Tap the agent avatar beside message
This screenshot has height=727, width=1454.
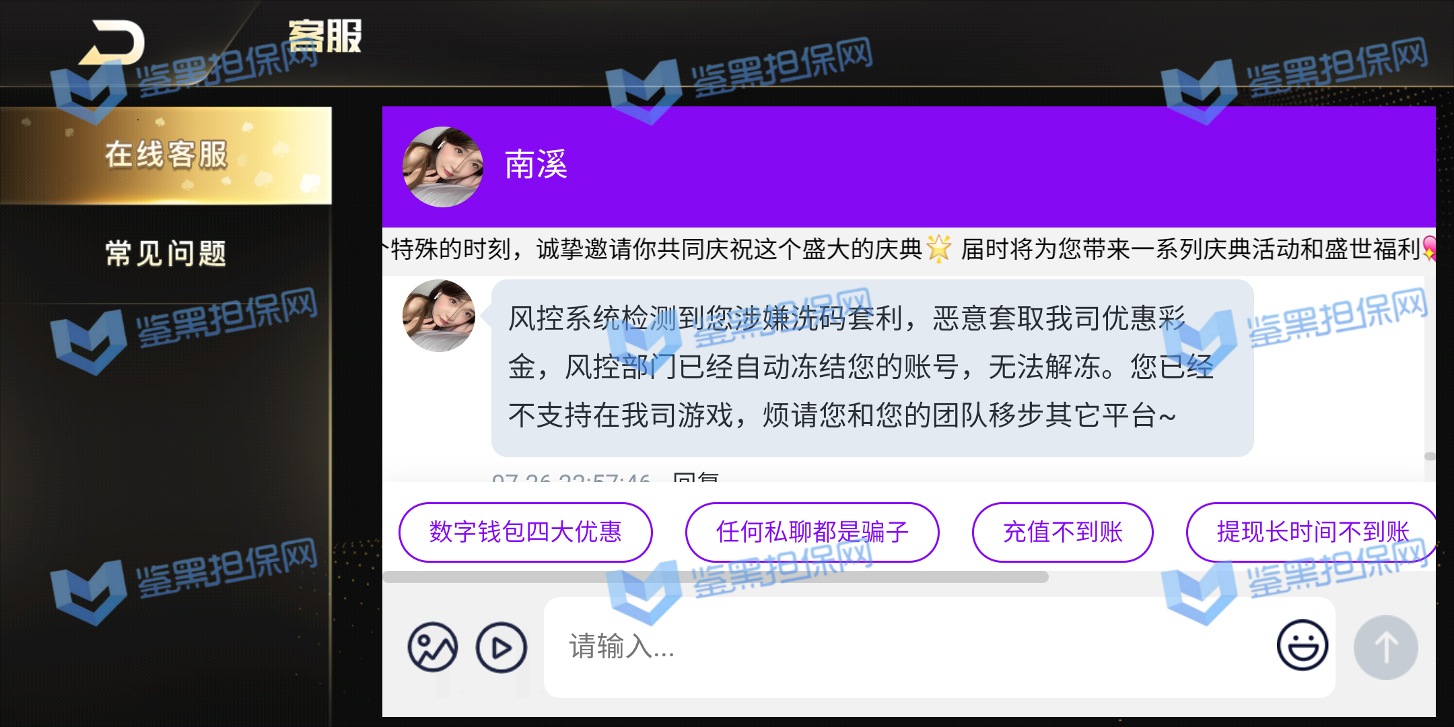[439, 315]
